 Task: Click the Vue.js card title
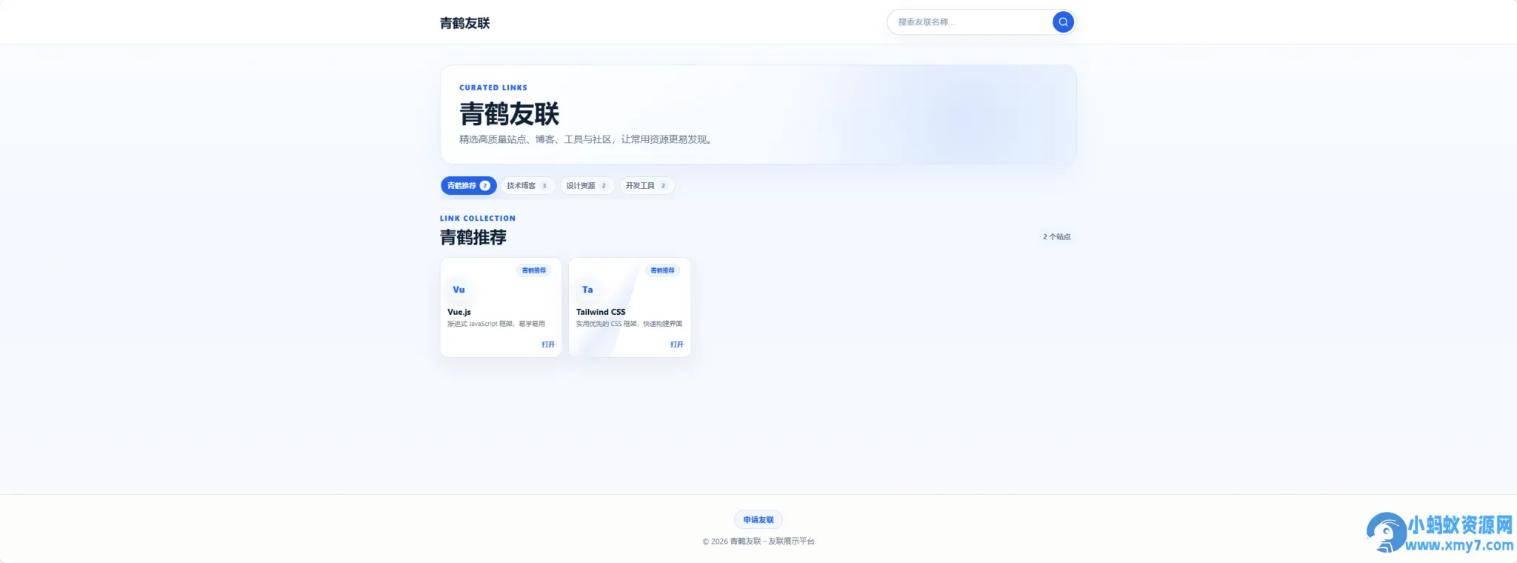click(459, 312)
